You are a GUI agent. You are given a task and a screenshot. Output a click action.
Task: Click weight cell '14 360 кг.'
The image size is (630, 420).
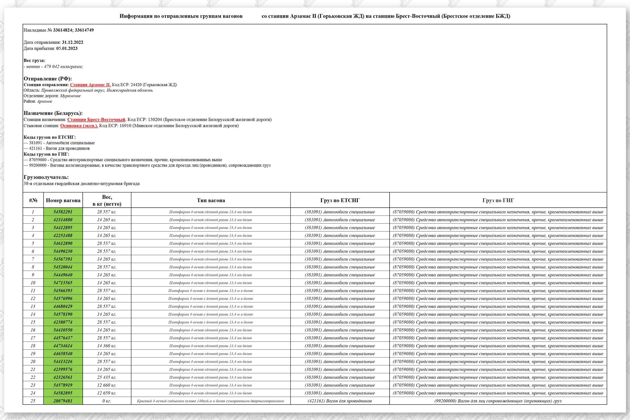pyautogui.click(x=107, y=345)
